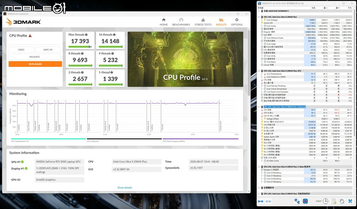The image size is (357, 209).
Task: Expand the Core C0 Residency row
Action: [262, 173]
